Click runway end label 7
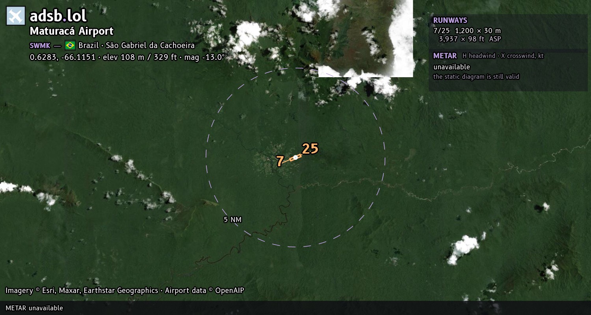 coord(280,161)
